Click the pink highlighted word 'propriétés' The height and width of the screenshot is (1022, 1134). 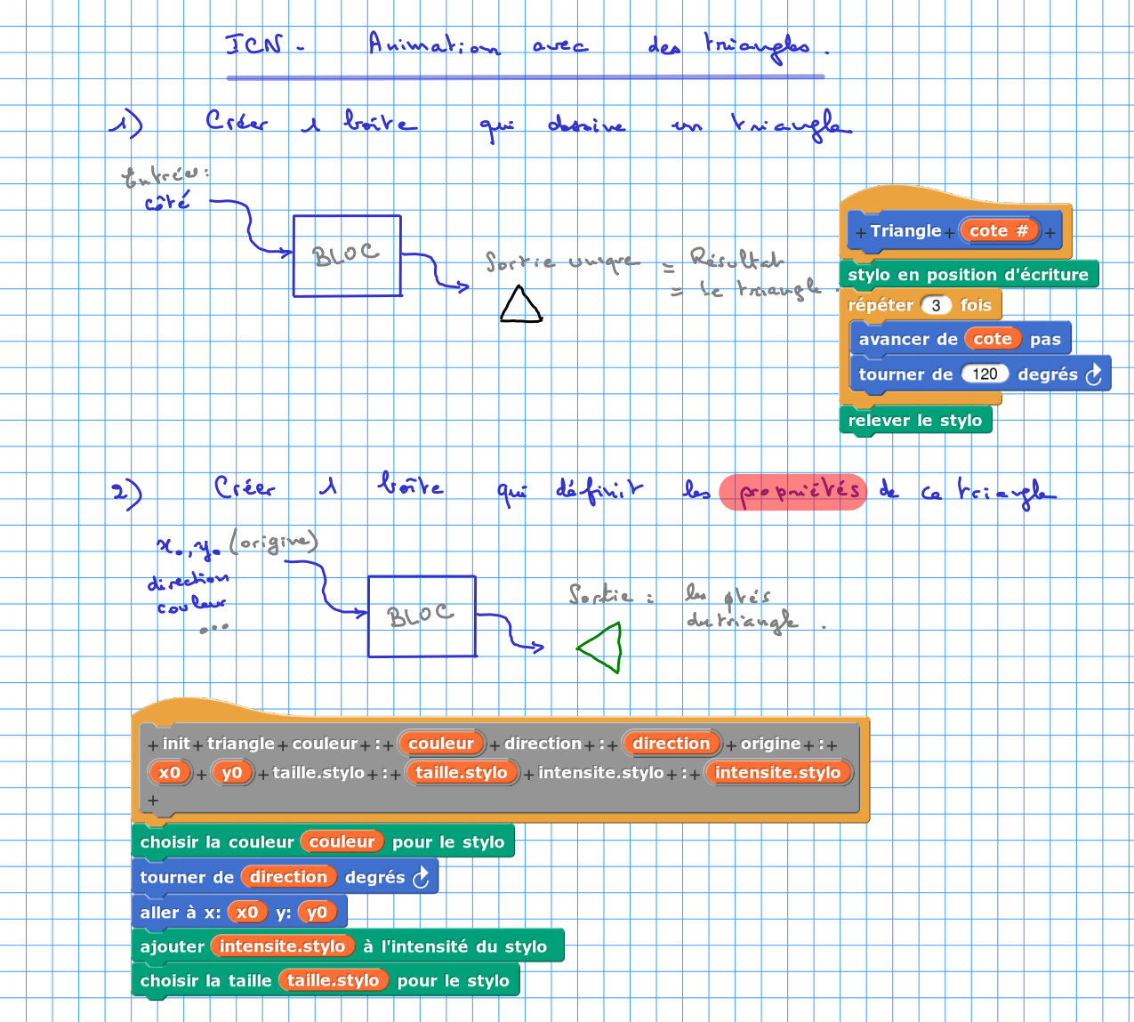[x=792, y=492]
